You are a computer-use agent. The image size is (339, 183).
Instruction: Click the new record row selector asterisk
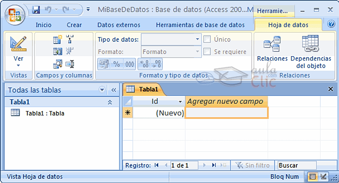tap(128, 112)
